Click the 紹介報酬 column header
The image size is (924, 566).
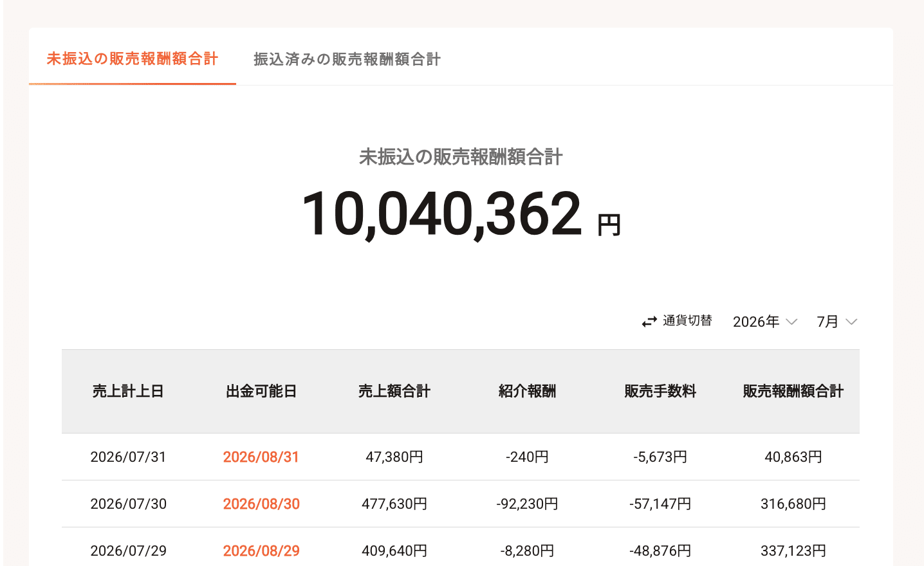(x=527, y=391)
